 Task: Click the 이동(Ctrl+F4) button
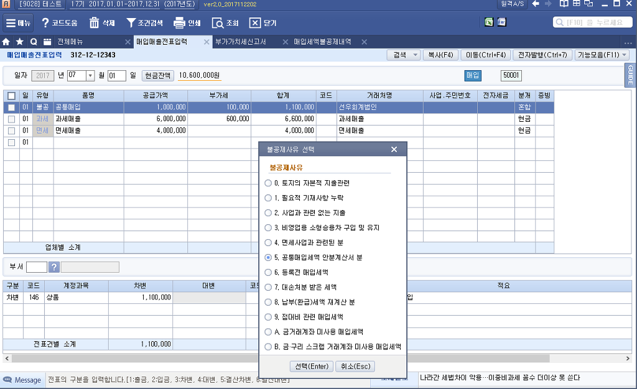[x=486, y=55]
